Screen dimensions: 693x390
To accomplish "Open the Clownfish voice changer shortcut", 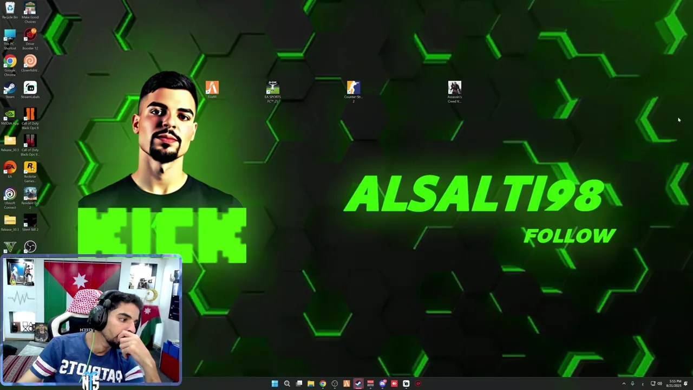I will pyautogui.click(x=30, y=63).
